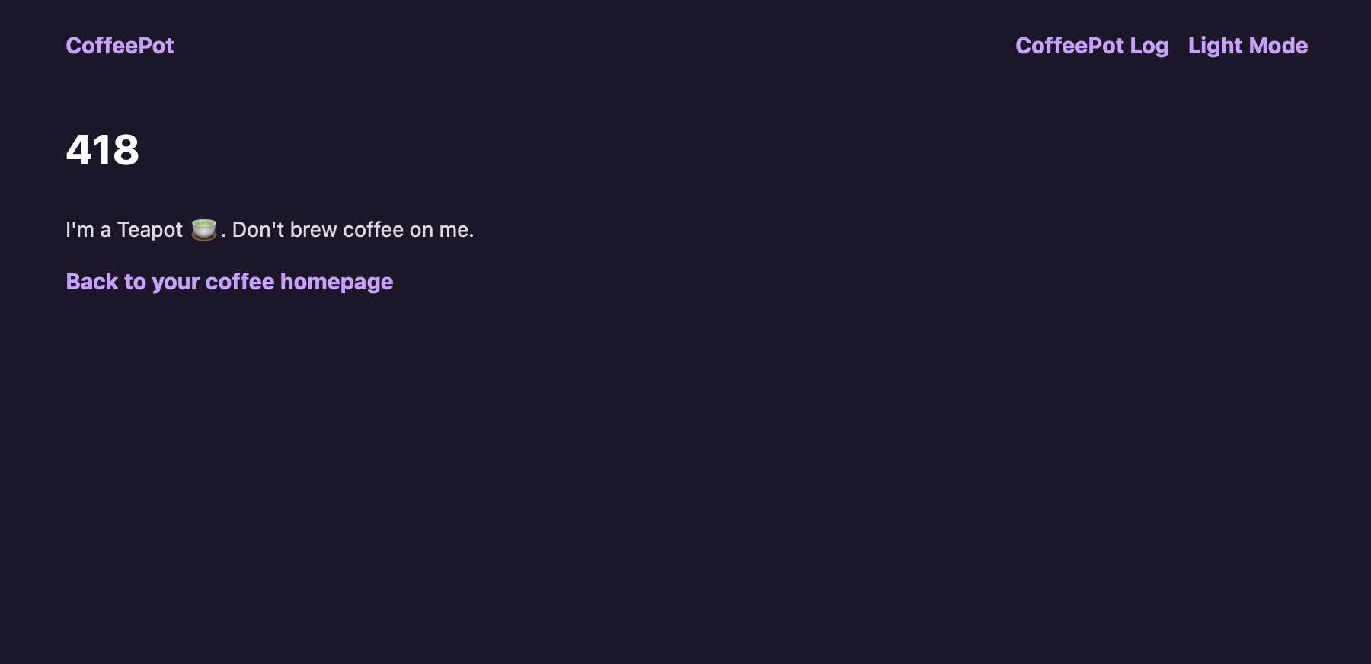The image size is (1371, 664).
Task: Click the "Don't brew coffee on me." sentence
Action: tap(353, 230)
